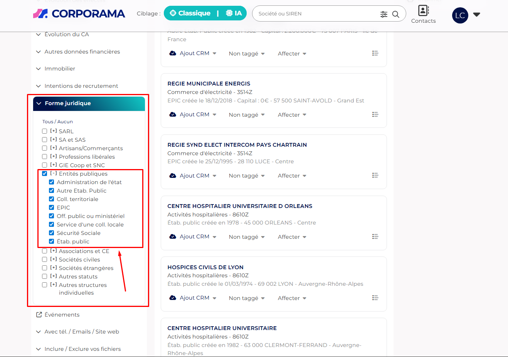
Task: Switch to Classique targeting mode
Action: click(x=190, y=13)
